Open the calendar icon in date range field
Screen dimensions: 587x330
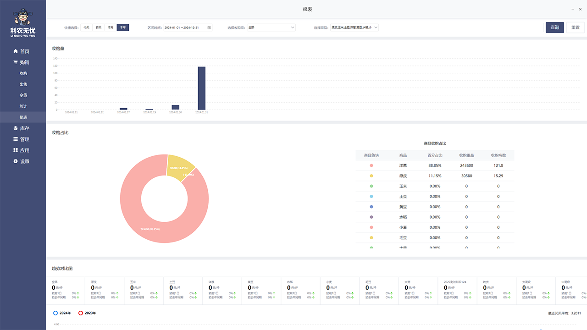(209, 27)
